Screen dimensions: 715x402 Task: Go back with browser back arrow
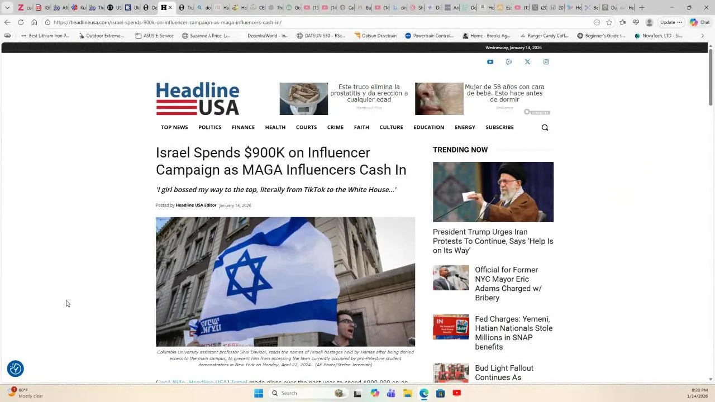(x=7, y=22)
